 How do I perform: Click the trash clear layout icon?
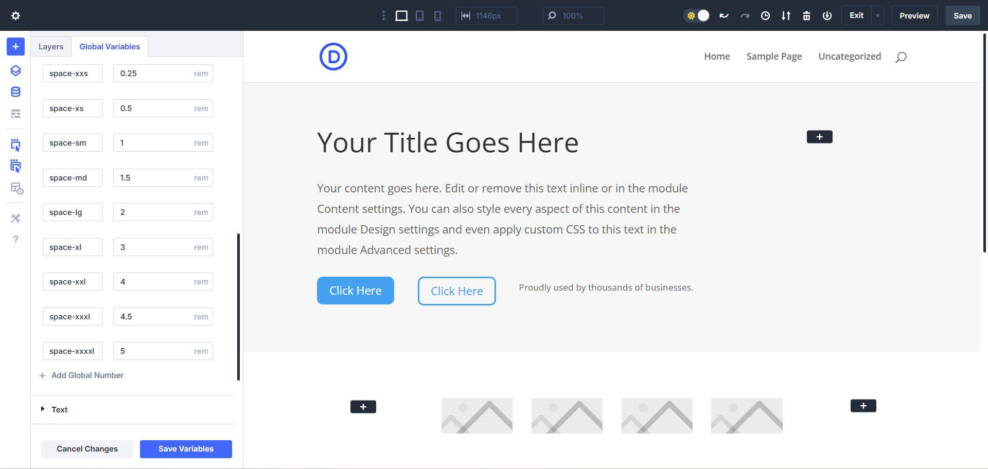806,15
